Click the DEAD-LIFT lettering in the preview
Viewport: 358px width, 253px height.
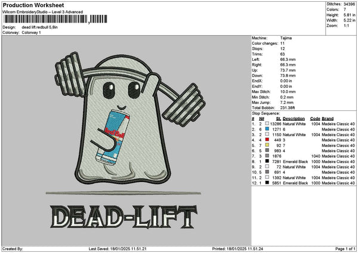coord(124,217)
